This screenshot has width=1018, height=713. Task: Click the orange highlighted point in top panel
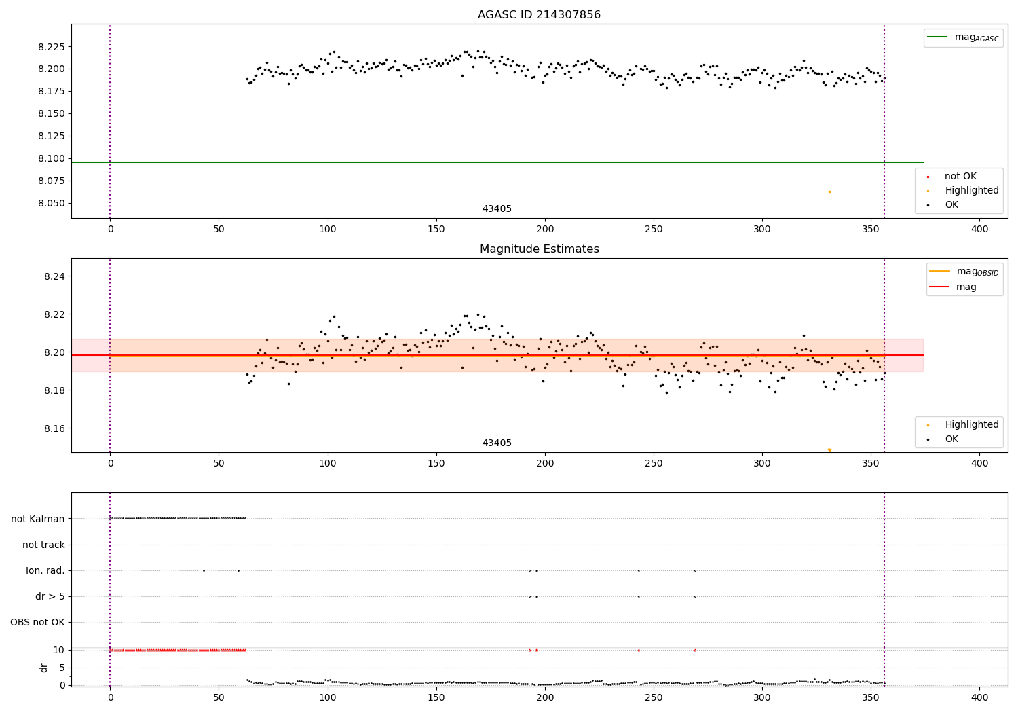click(829, 191)
